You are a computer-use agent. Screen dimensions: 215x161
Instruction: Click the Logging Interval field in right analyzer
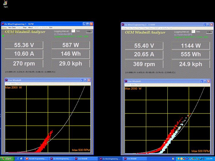click(x=193, y=31)
